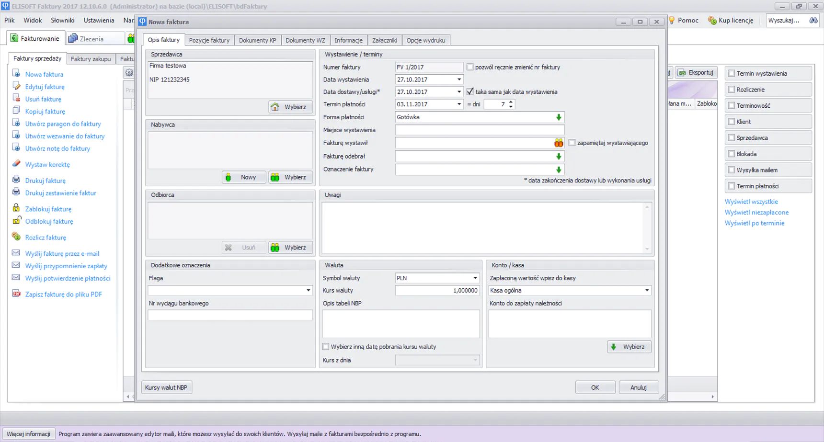Open the Forma płatności dropdown arrow

(x=559, y=117)
